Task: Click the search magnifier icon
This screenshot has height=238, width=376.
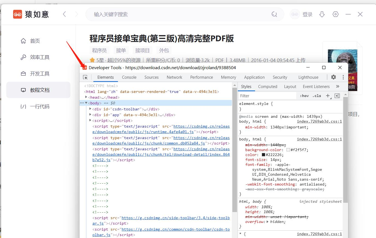Action: pos(274,14)
